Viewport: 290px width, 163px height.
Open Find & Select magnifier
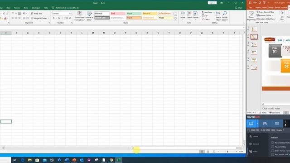coord(225,14)
